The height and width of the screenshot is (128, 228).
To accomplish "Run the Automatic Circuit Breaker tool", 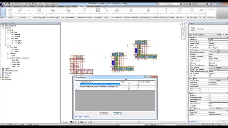I will tap(166, 11).
